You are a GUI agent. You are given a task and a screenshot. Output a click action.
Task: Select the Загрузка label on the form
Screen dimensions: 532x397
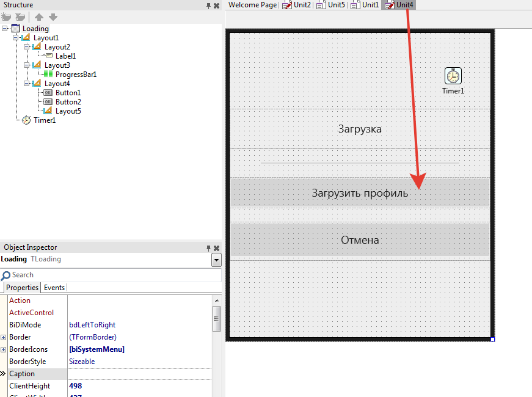point(360,129)
